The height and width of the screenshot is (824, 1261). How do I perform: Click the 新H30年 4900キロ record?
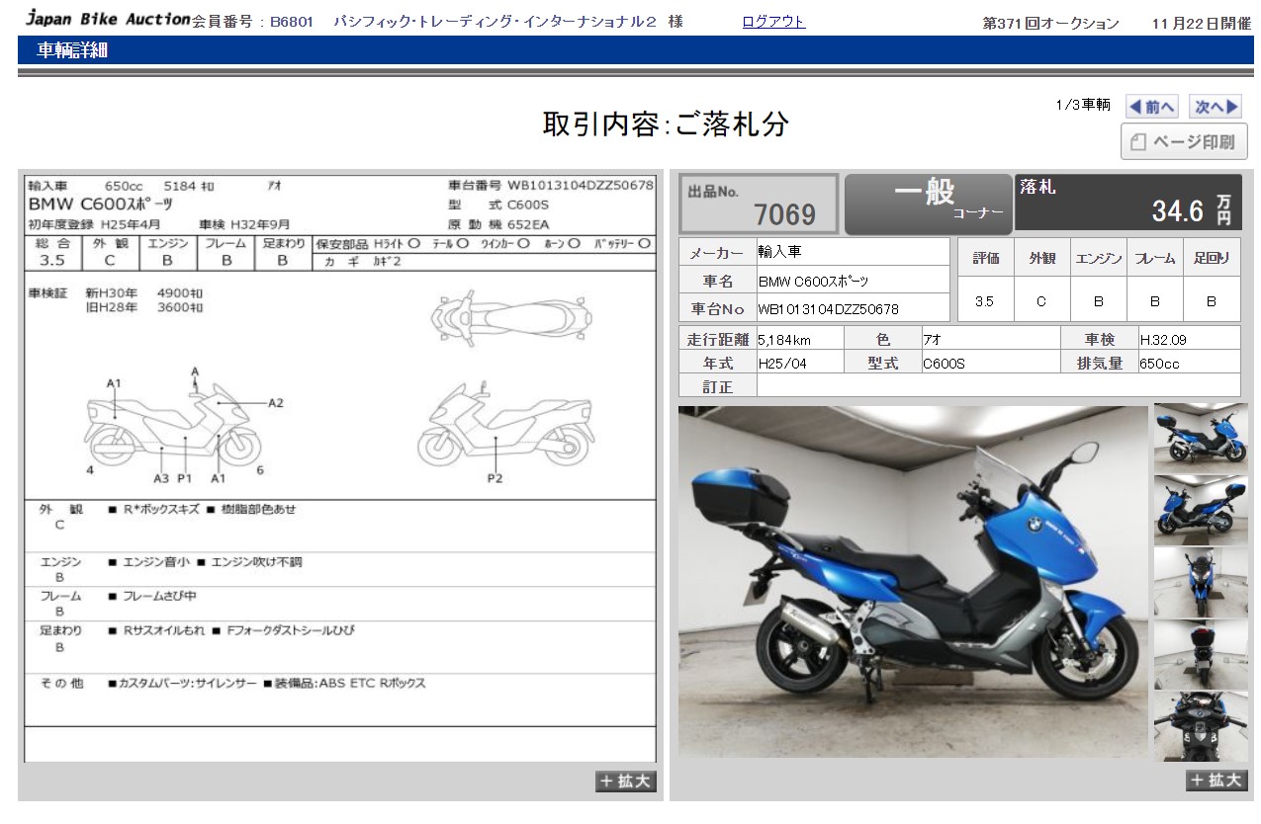[x=144, y=293]
